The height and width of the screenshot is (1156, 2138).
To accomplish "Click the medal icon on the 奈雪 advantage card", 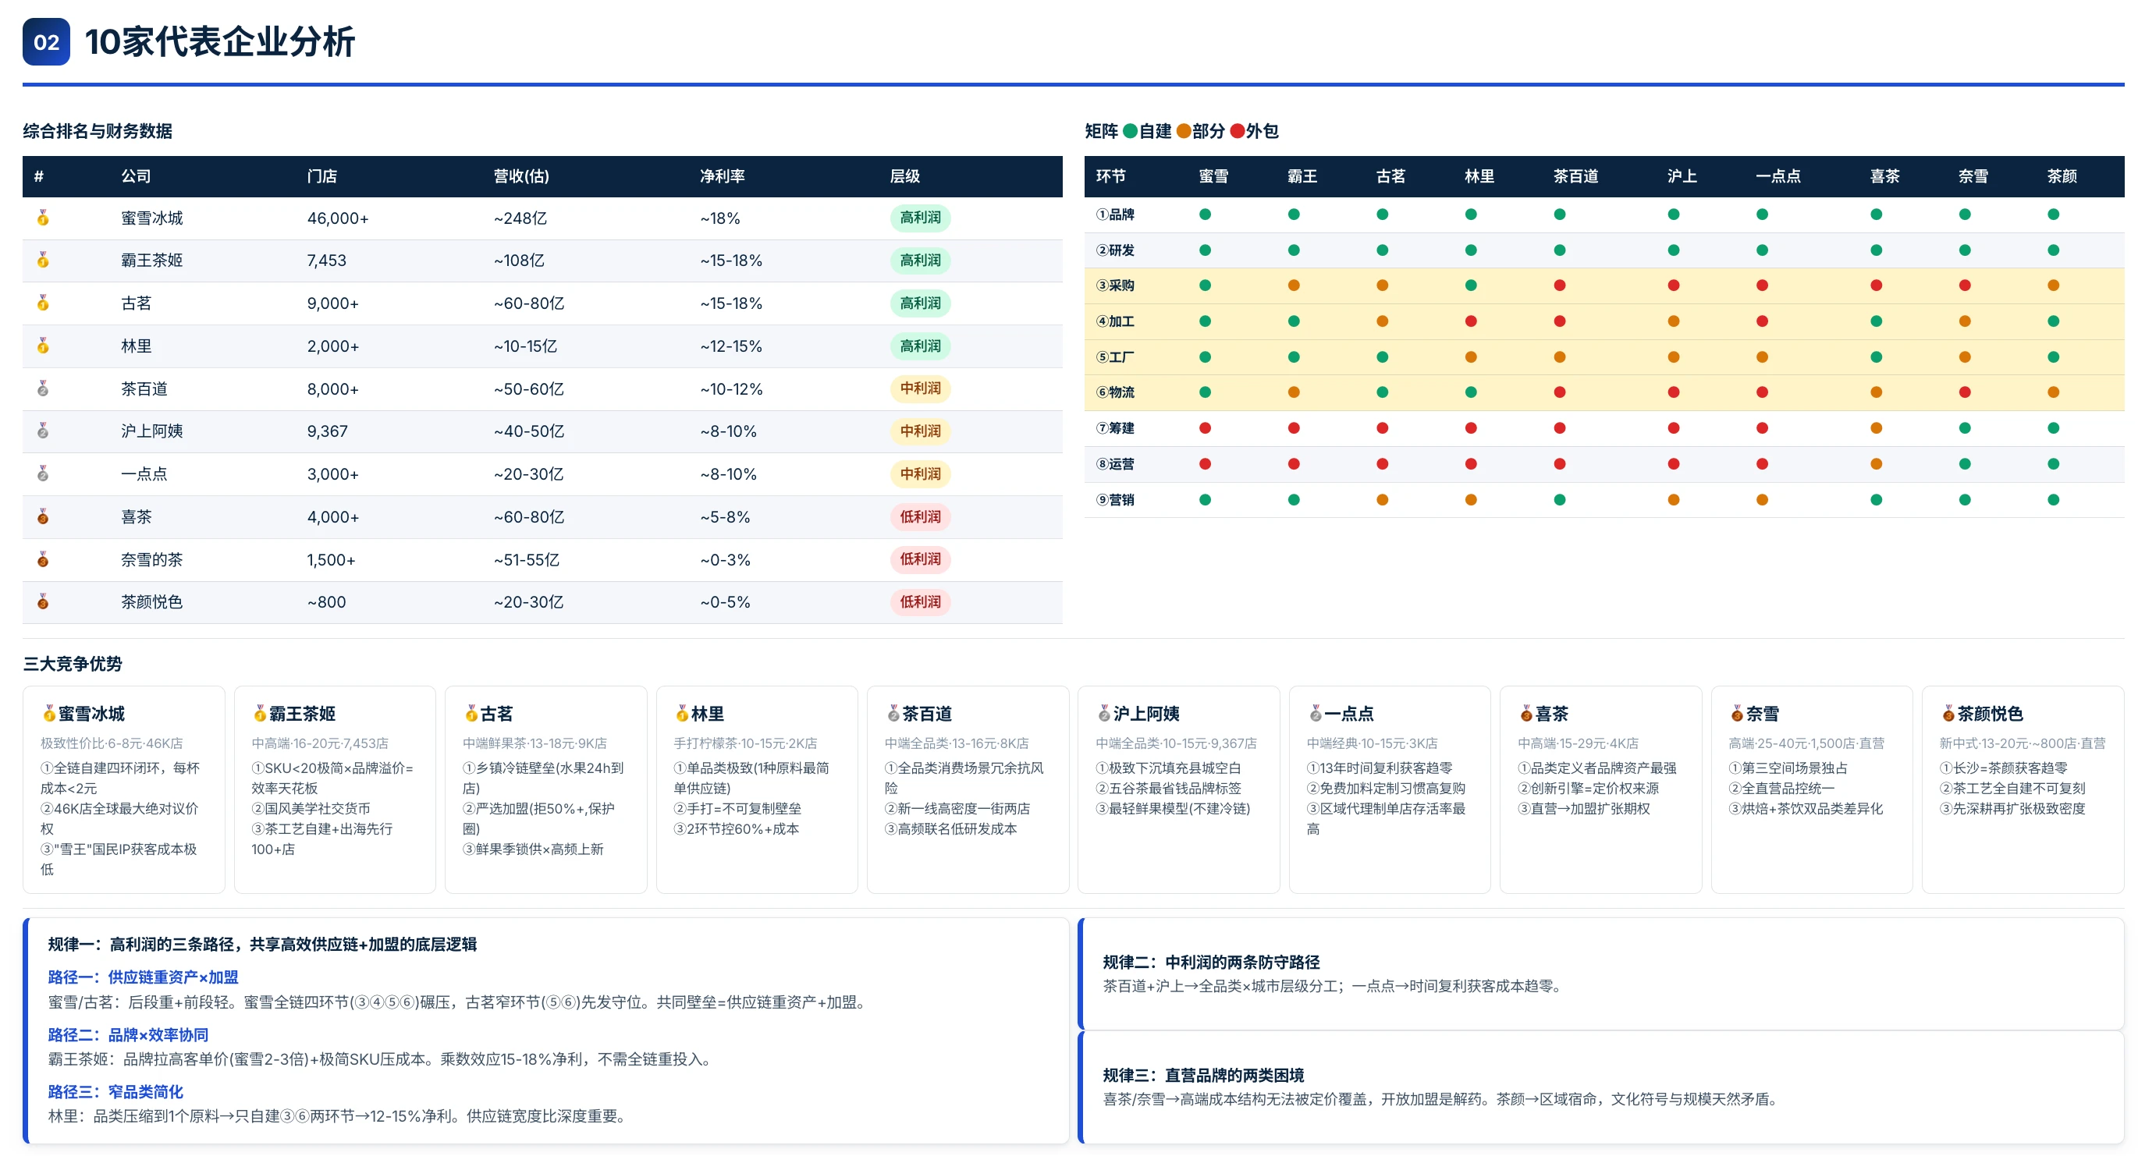I will (x=1737, y=714).
